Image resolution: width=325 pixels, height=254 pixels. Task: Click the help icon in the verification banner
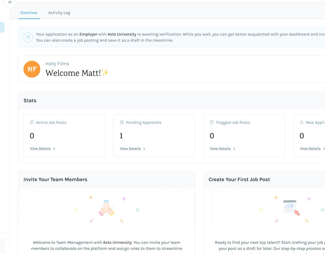pyautogui.click(x=28, y=37)
